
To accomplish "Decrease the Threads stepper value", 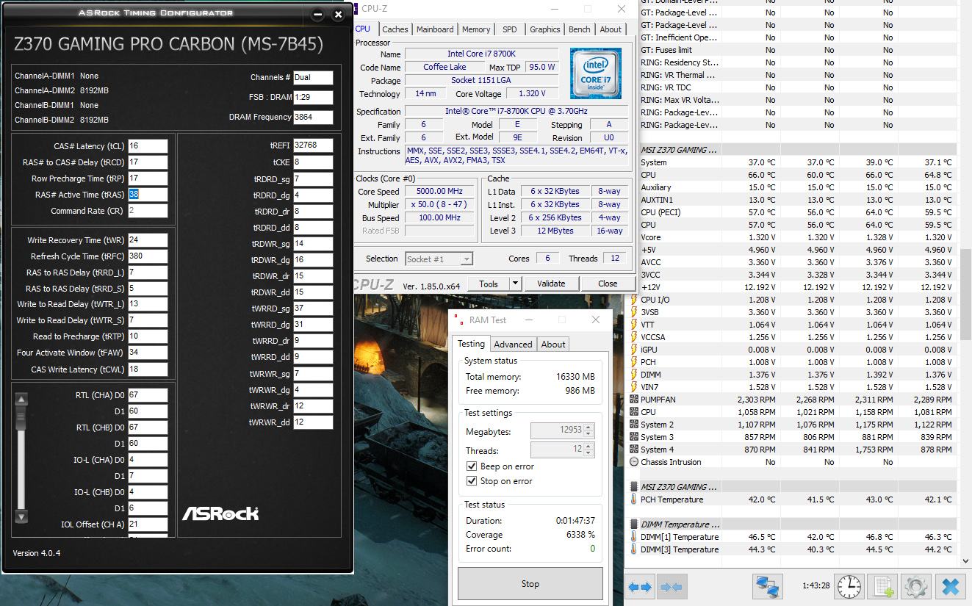I will 588,453.
